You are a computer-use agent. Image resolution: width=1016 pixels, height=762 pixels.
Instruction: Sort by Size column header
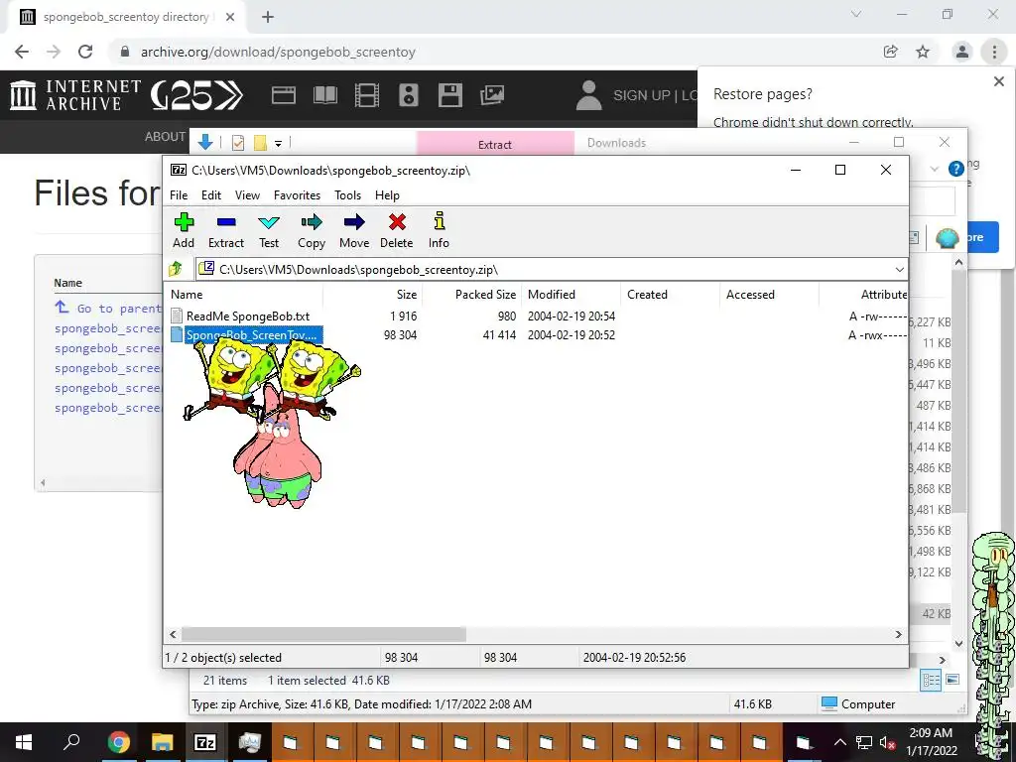pyautogui.click(x=372, y=294)
